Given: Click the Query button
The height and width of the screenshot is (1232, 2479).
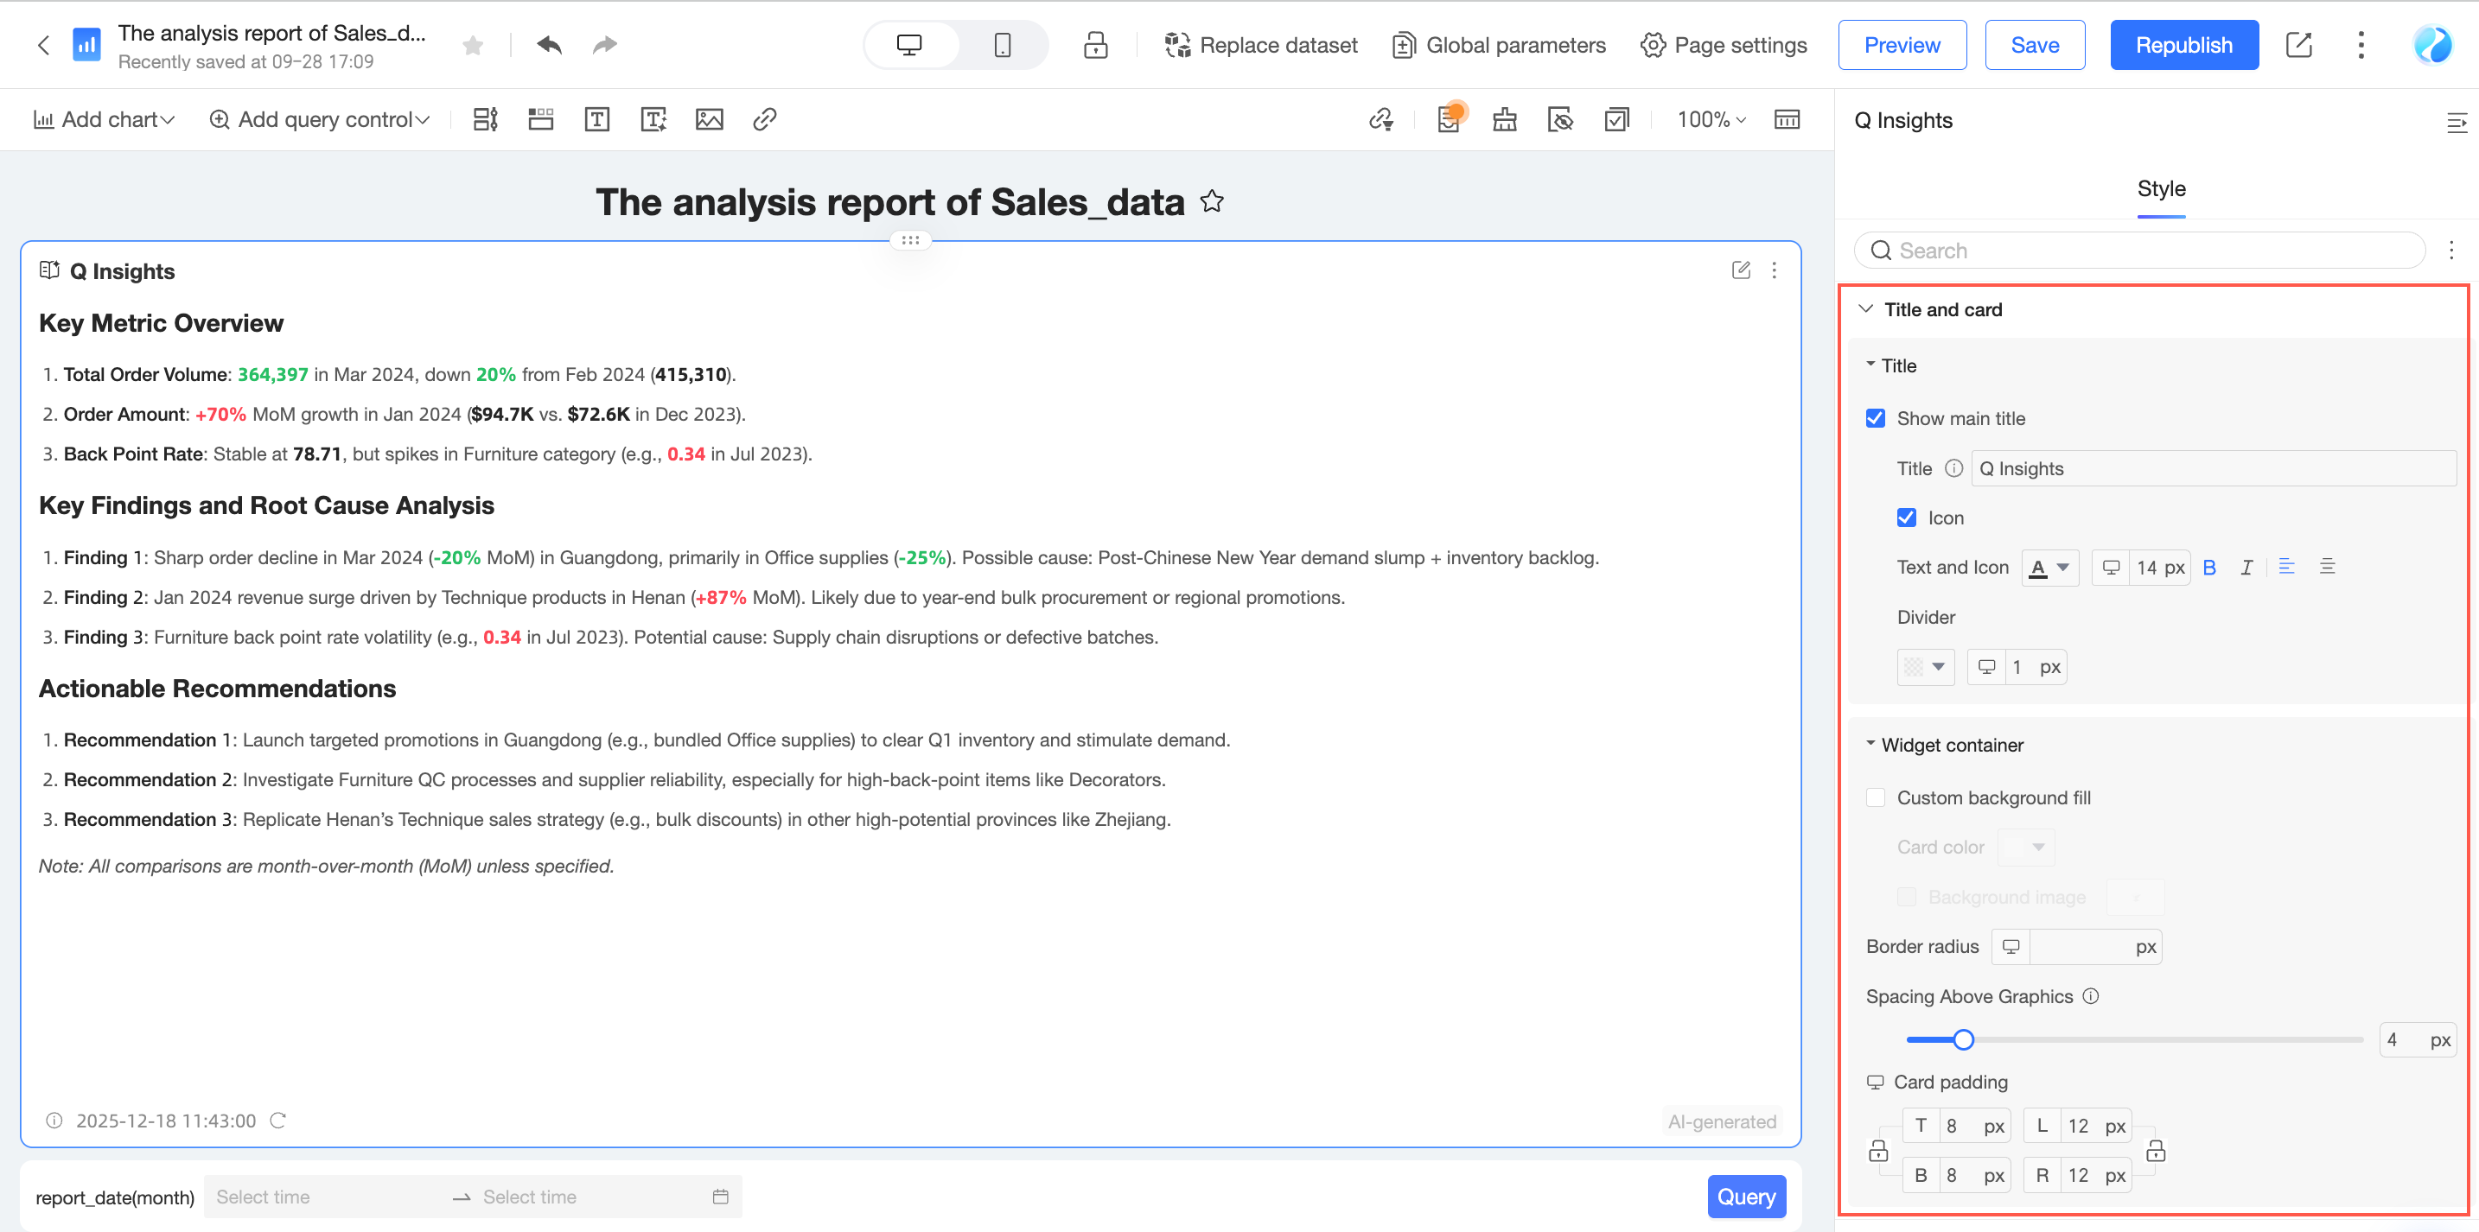Looking at the screenshot, I should click(x=1746, y=1197).
